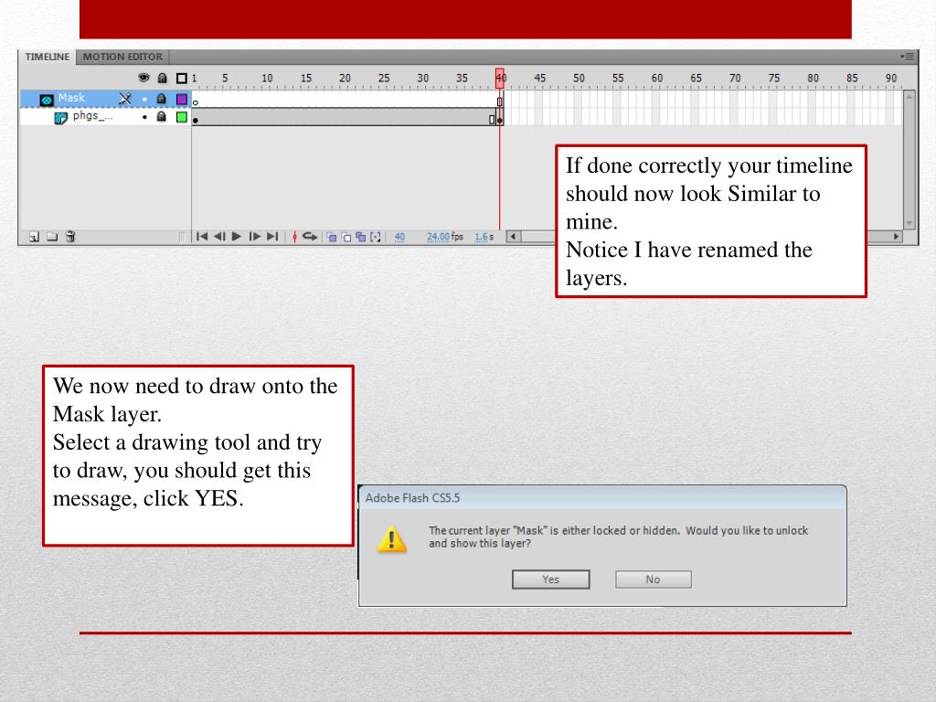The width and height of the screenshot is (936, 702).
Task: Click the timeline horizontal scroll left arrow
Action: pyautogui.click(x=513, y=237)
